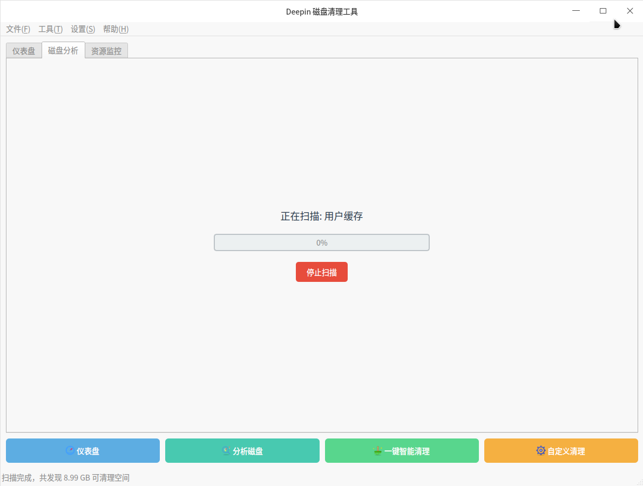643x486 pixels.
Task: Click the status bar 扫描完成 message
Action: (66, 478)
